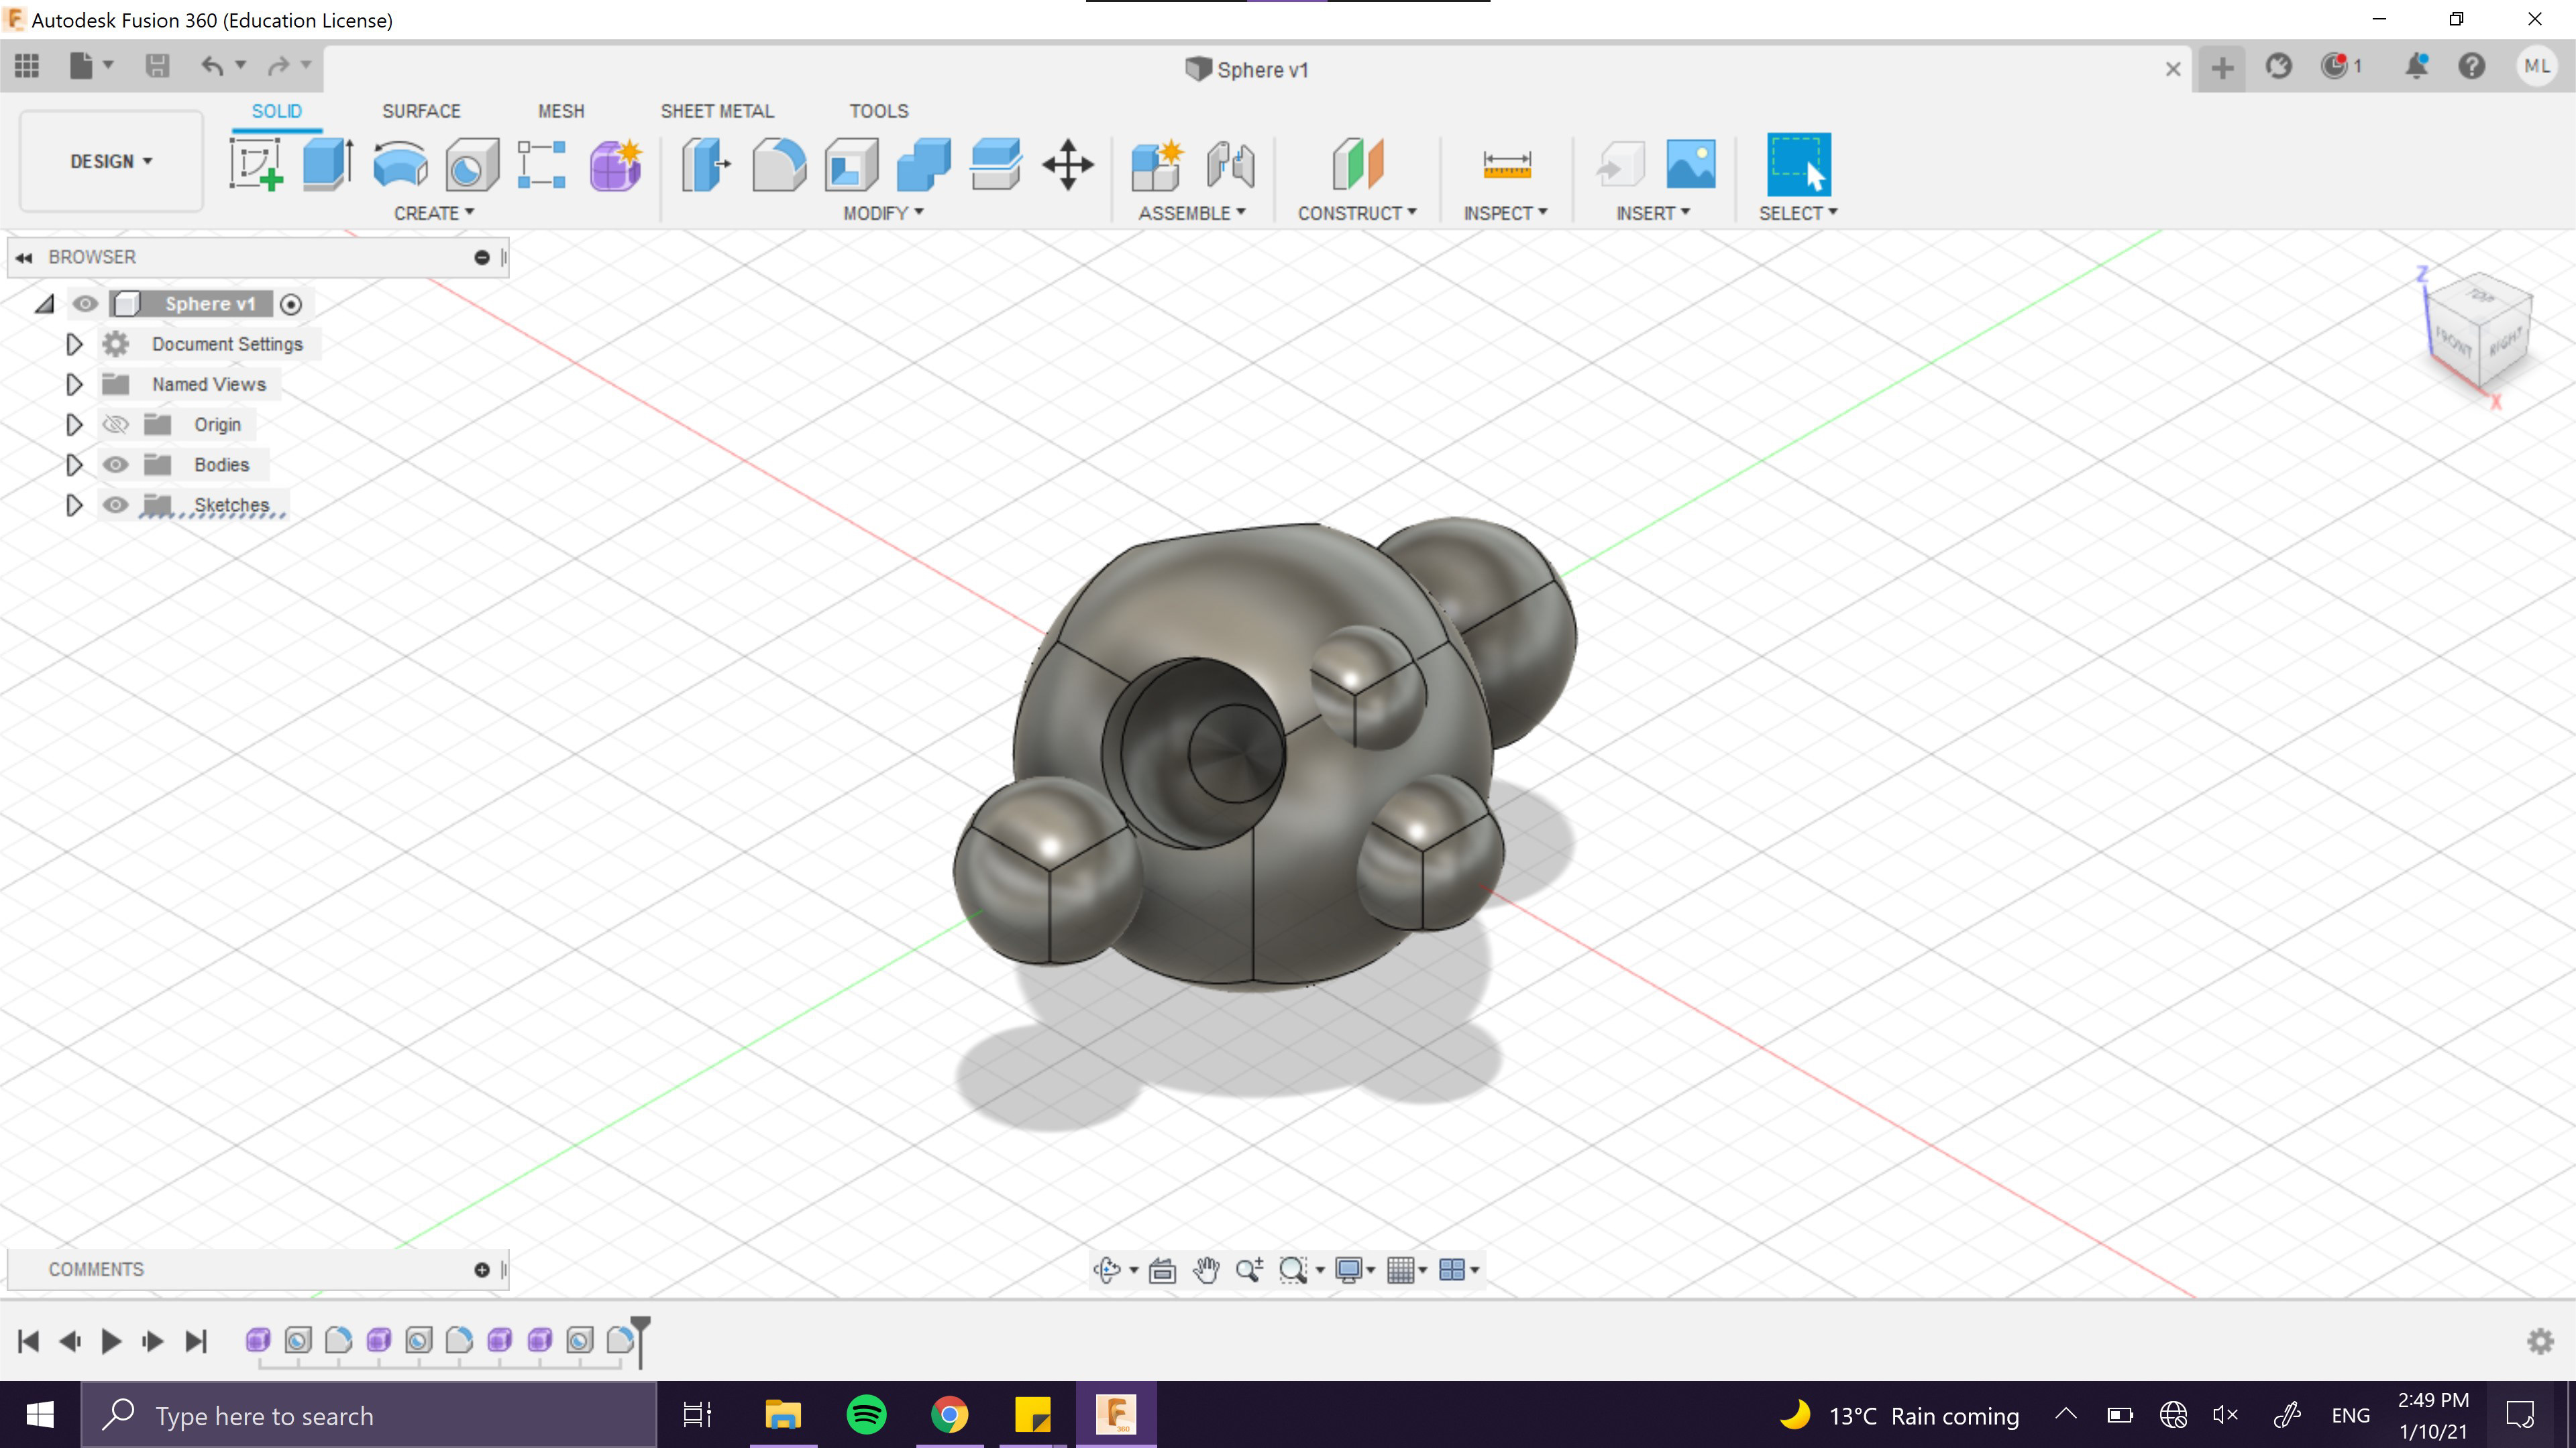Image resolution: width=2576 pixels, height=1448 pixels.
Task: Open the INSPECT dropdown menu
Action: tap(1505, 213)
